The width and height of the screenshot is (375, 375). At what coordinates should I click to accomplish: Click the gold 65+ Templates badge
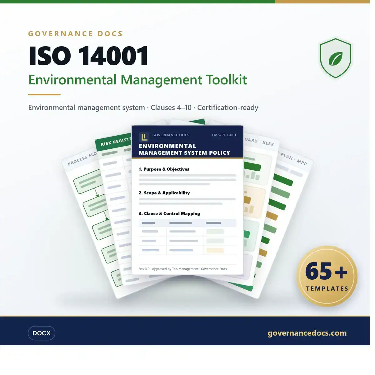(x=327, y=276)
